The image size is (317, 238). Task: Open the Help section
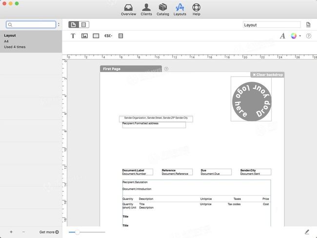[197, 9]
